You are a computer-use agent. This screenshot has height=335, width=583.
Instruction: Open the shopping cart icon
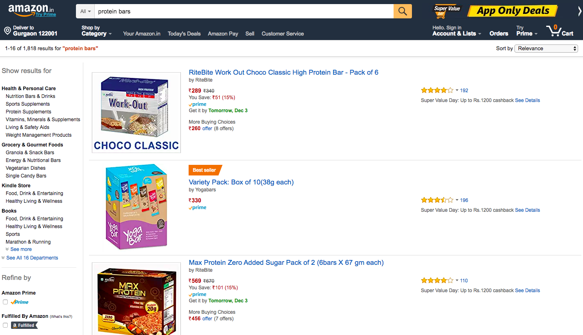click(554, 31)
